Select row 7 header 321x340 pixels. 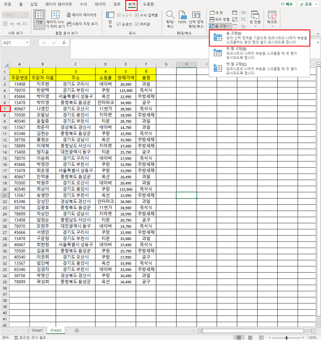coord(5,108)
